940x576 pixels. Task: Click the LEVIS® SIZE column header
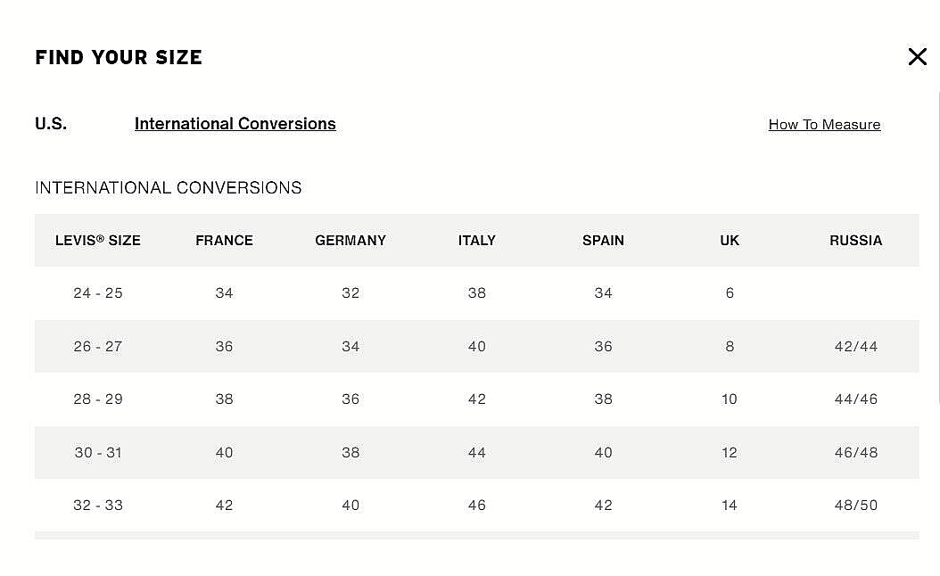[98, 241]
